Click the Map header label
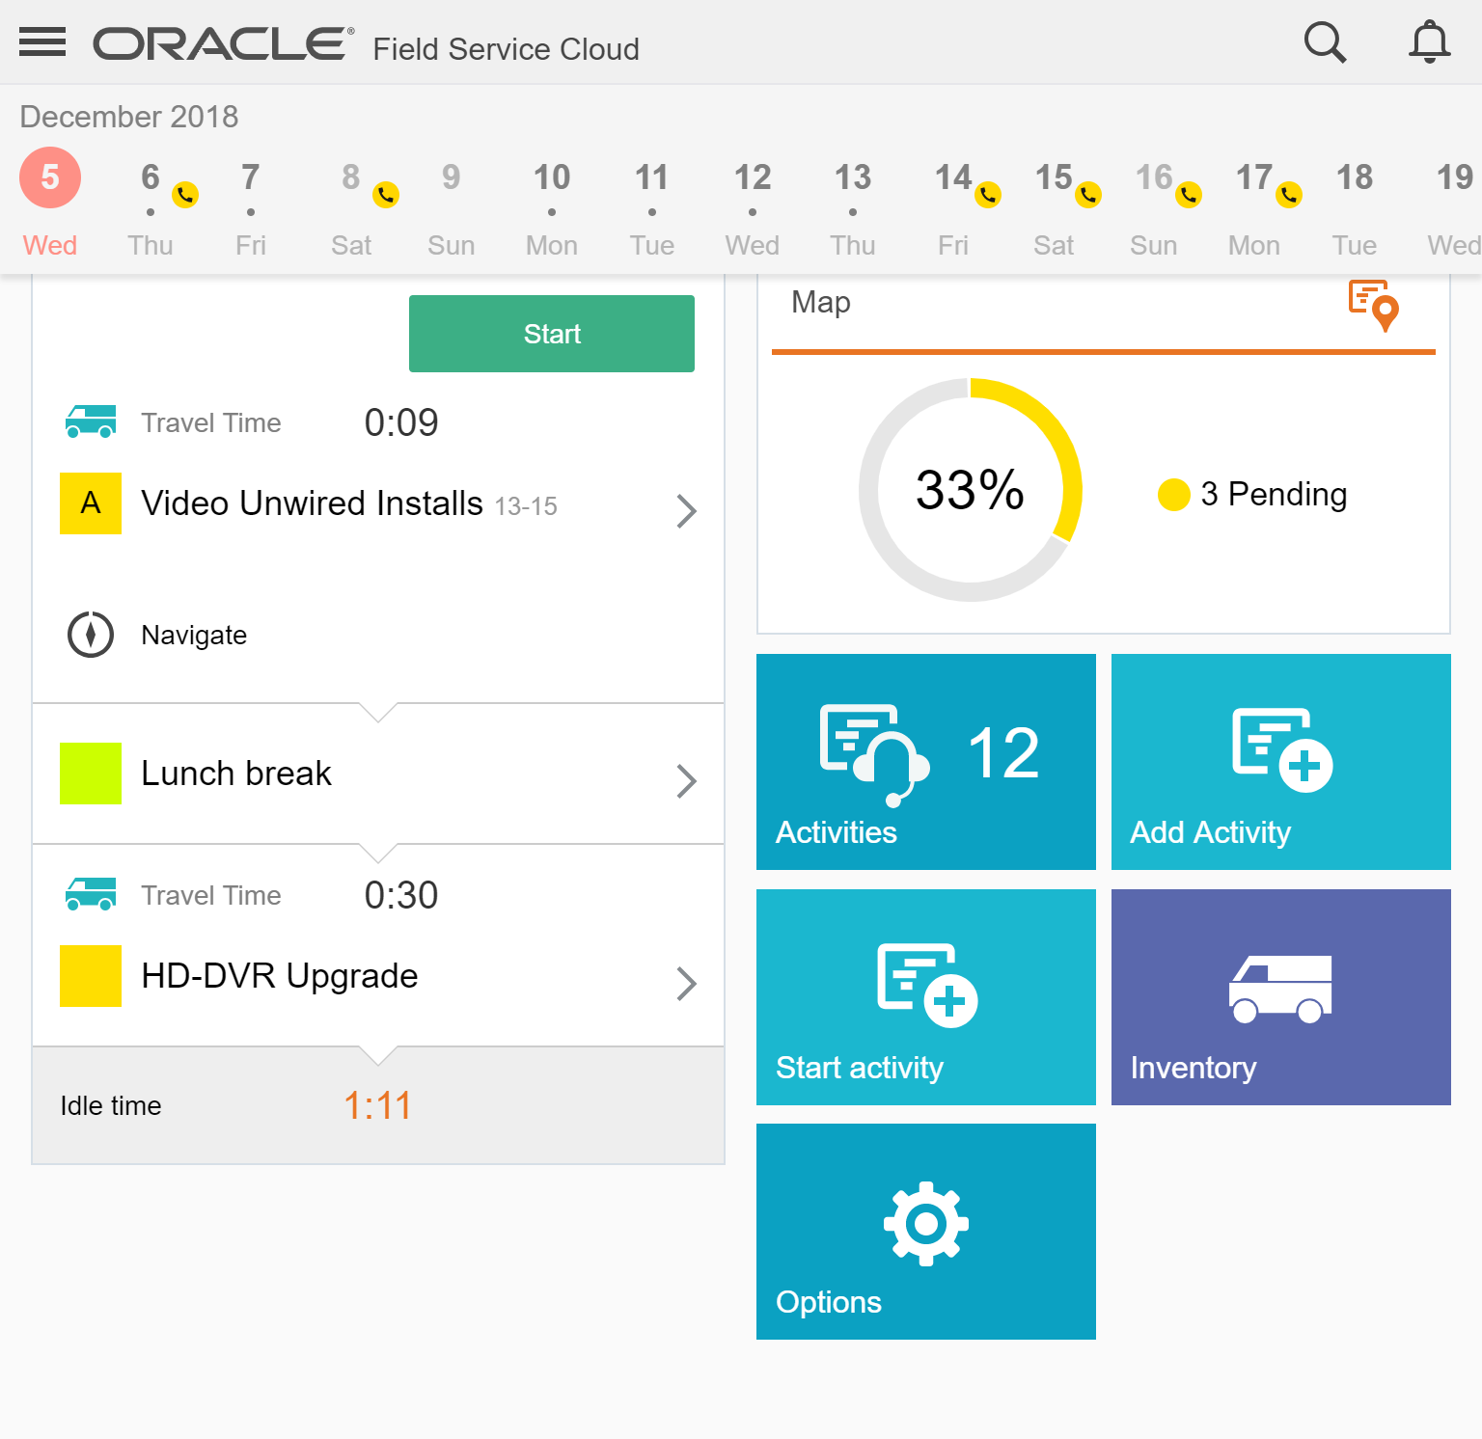 (821, 302)
